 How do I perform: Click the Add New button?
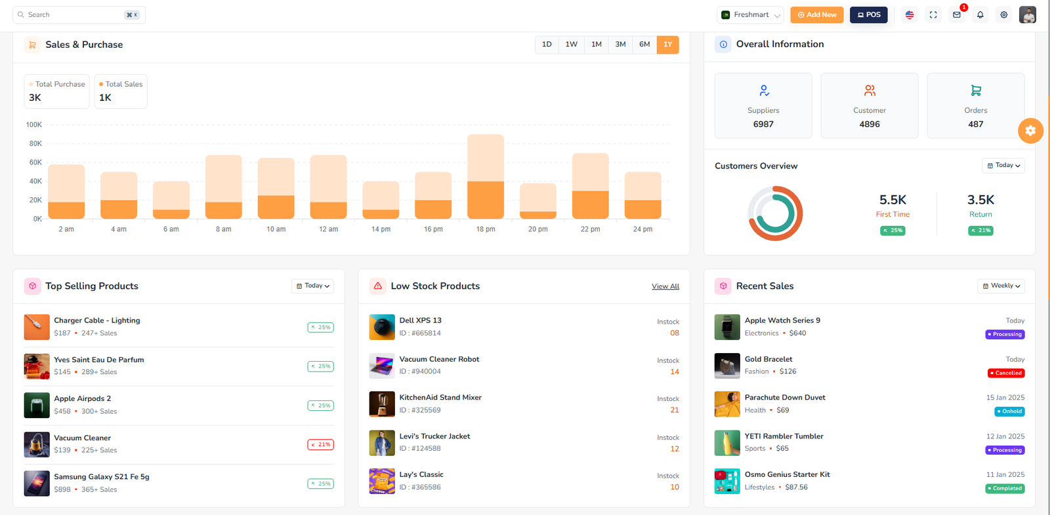coord(816,14)
